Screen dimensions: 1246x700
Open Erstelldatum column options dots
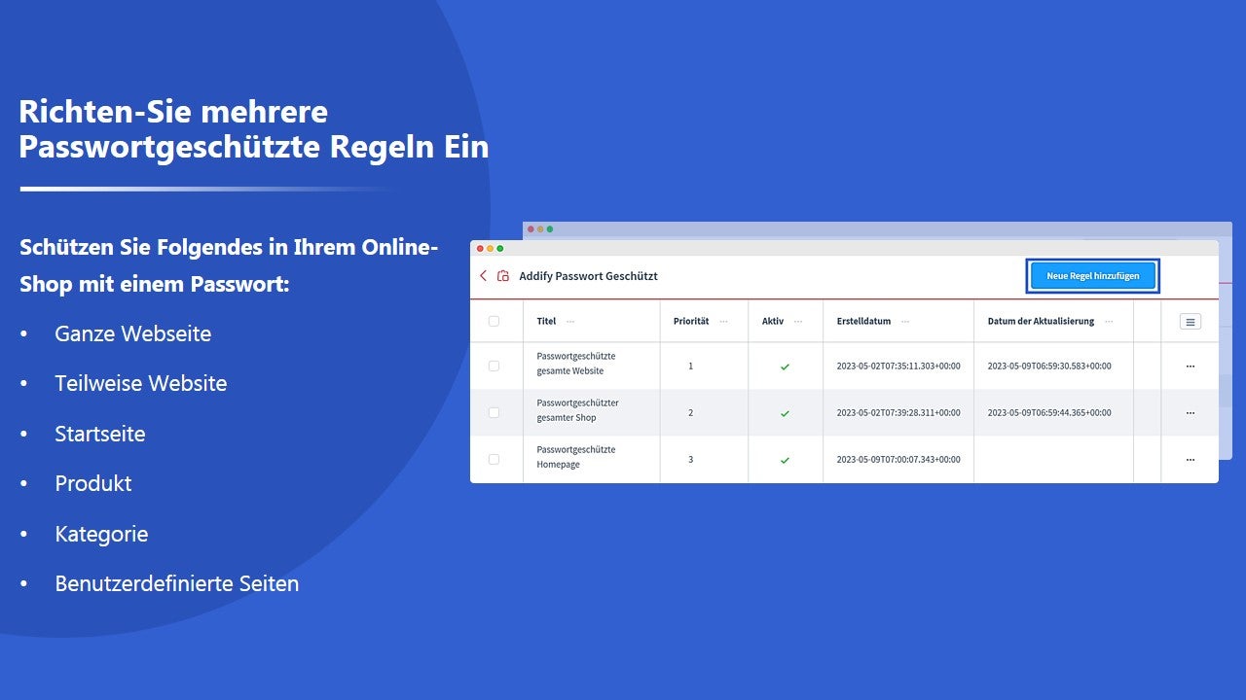coord(905,322)
